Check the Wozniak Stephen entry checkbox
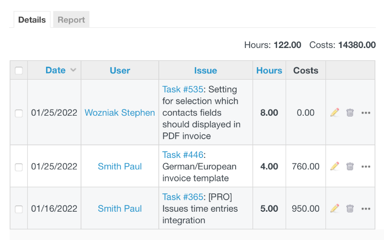Viewport: 384px width, 240px height. click(x=19, y=113)
